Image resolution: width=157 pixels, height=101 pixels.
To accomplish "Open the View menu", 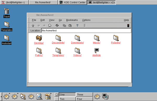I will point(52,20).
